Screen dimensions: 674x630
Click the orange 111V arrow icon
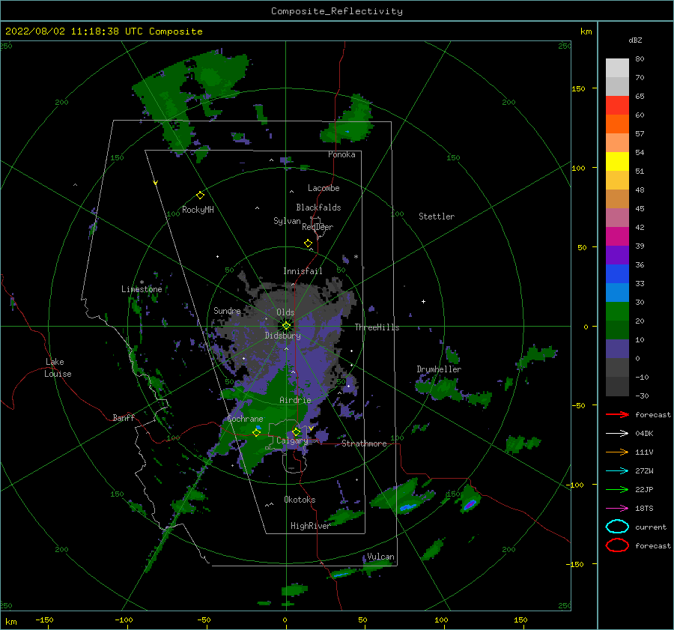pyautogui.click(x=617, y=452)
